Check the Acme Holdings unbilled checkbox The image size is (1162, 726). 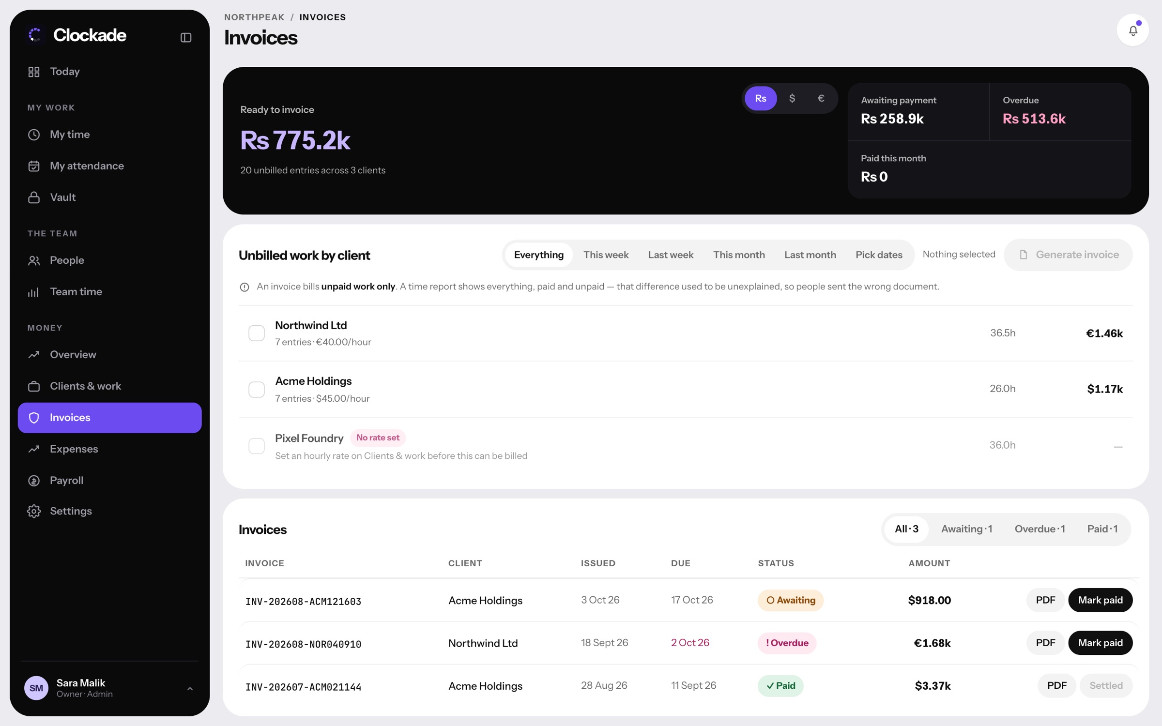(257, 389)
